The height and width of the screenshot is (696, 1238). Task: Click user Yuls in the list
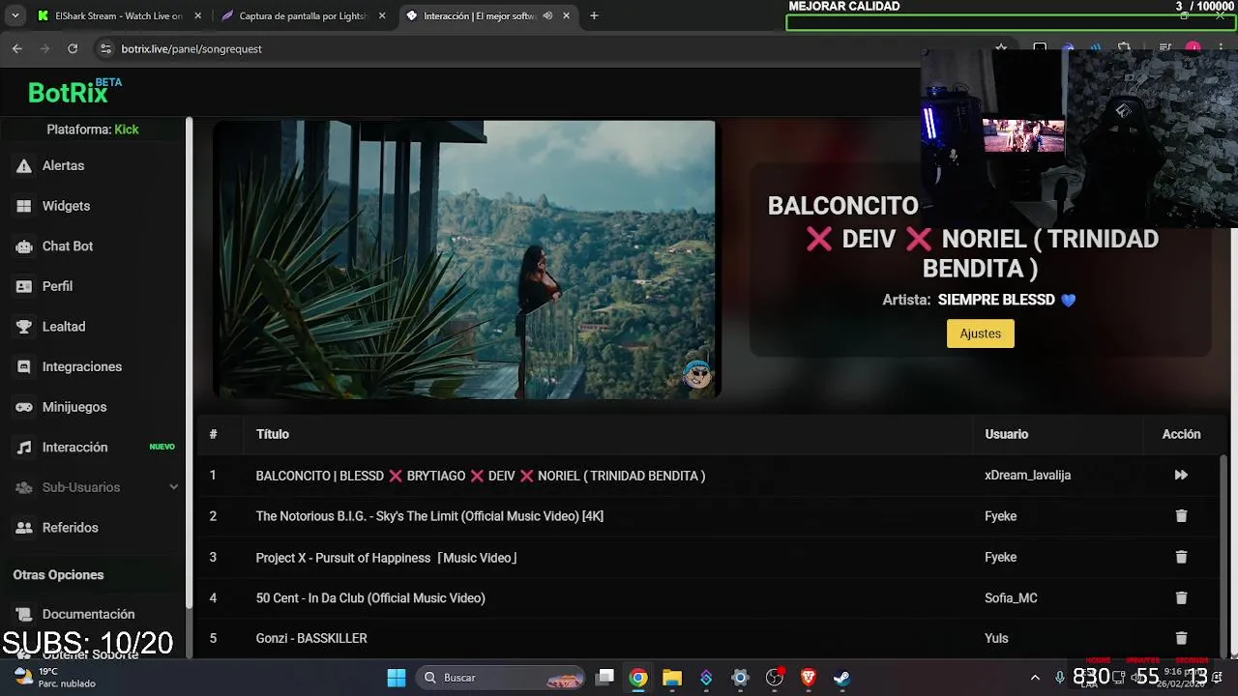pos(996,638)
